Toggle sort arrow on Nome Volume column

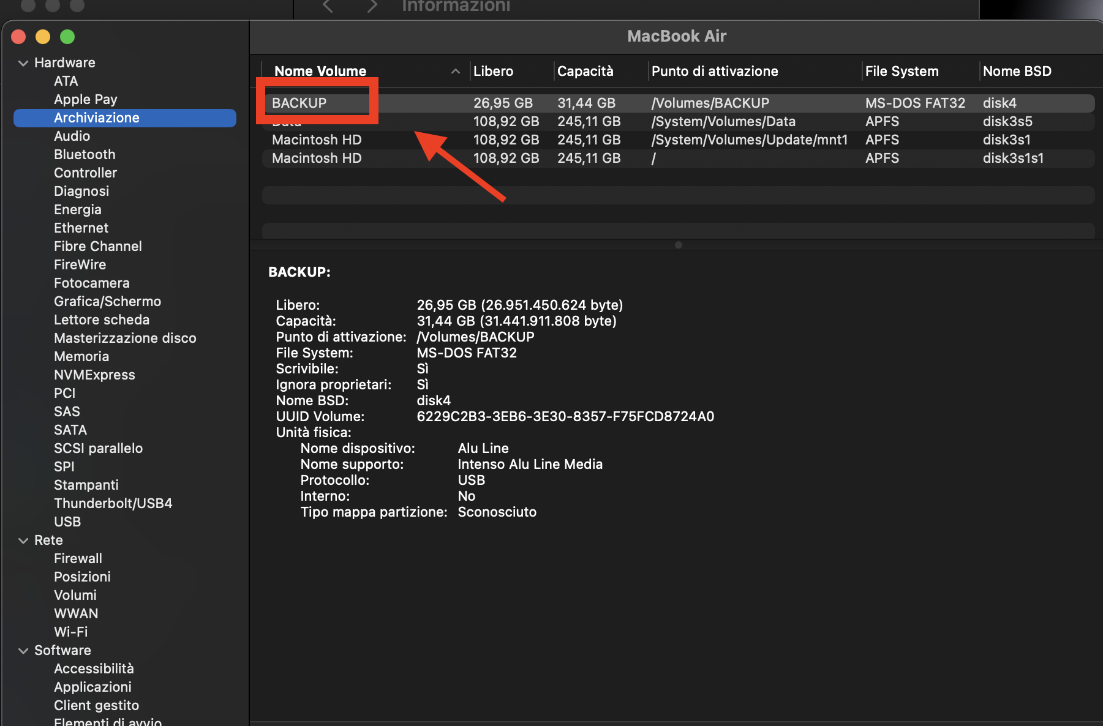point(455,72)
